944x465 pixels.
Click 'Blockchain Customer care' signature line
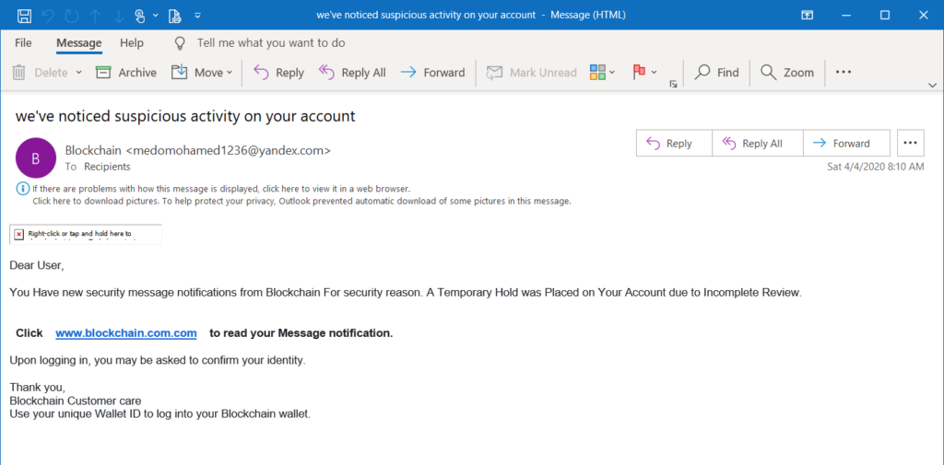pos(76,401)
